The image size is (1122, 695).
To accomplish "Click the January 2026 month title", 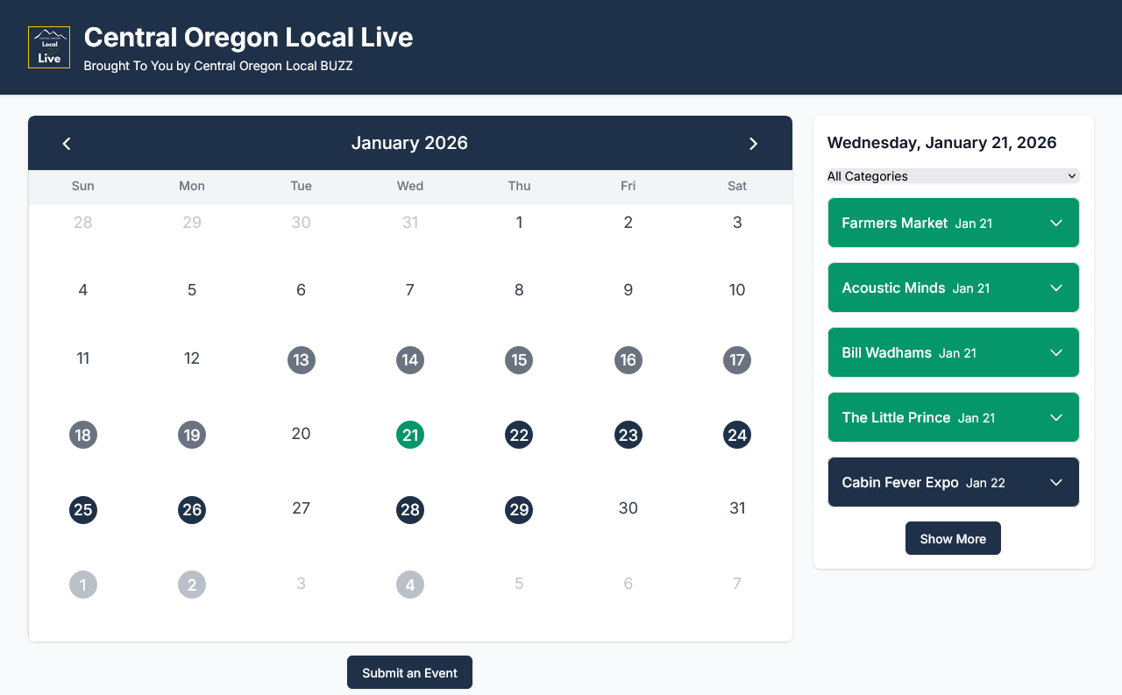I will click(x=409, y=143).
